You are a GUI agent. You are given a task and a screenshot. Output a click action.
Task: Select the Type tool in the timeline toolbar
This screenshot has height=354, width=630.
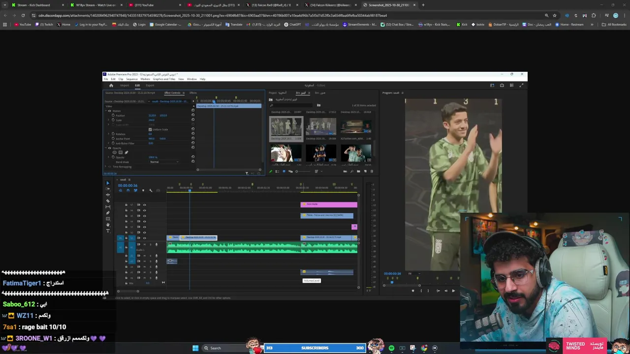pos(108,231)
